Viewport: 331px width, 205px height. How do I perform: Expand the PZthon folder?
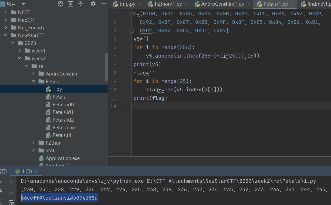33,143
